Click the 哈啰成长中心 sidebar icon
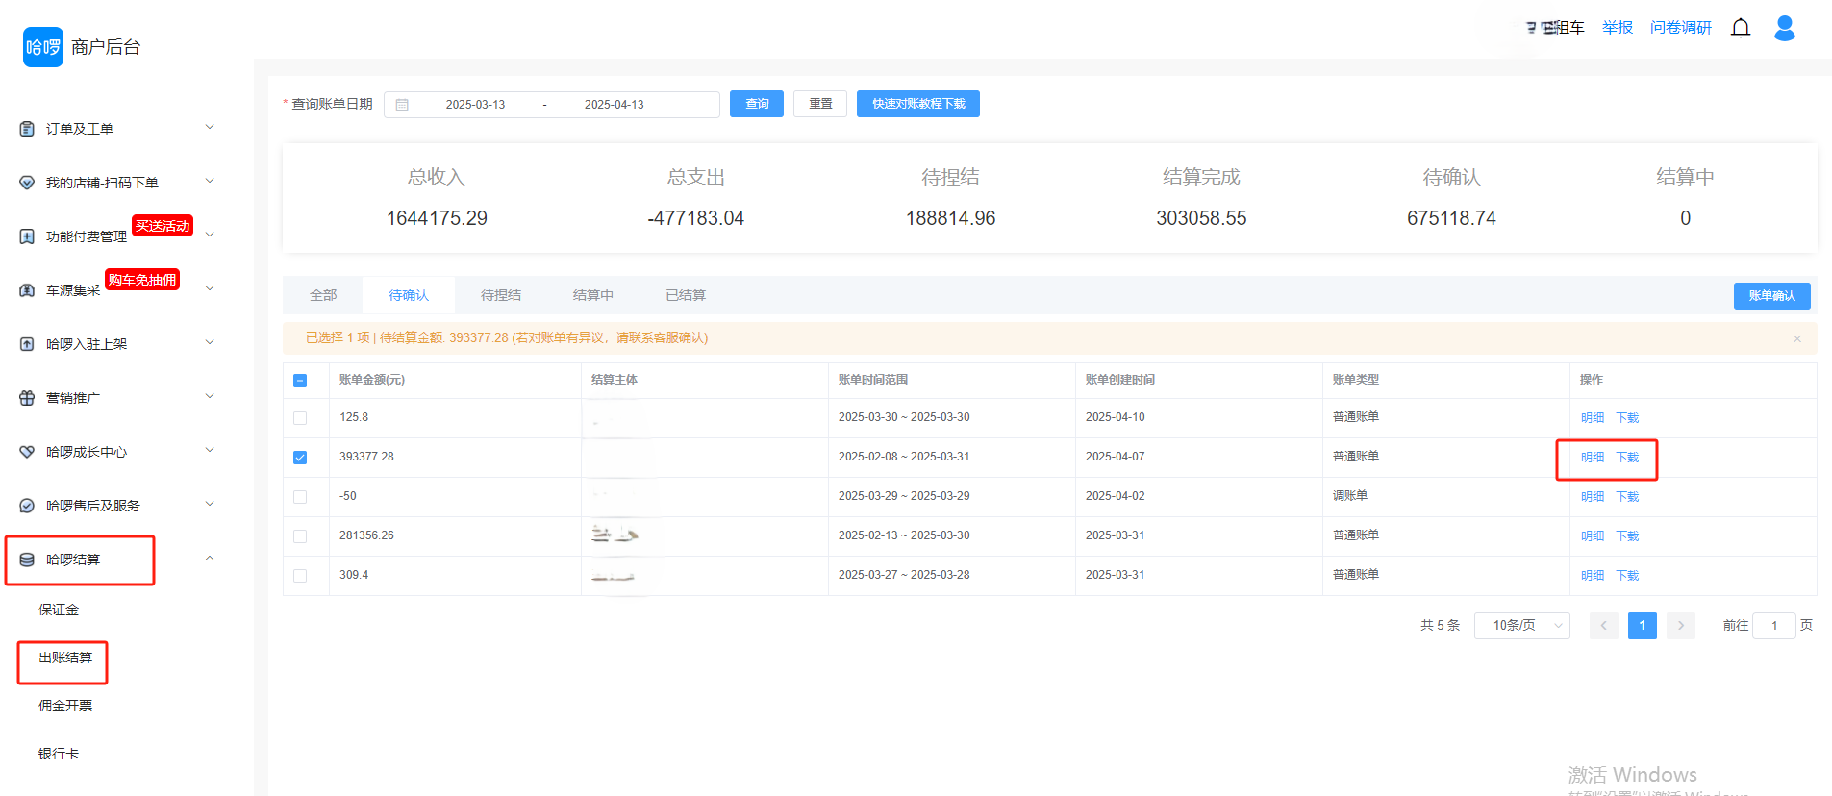The height and width of the screenshot is (796, 1832). pos(27,452)
